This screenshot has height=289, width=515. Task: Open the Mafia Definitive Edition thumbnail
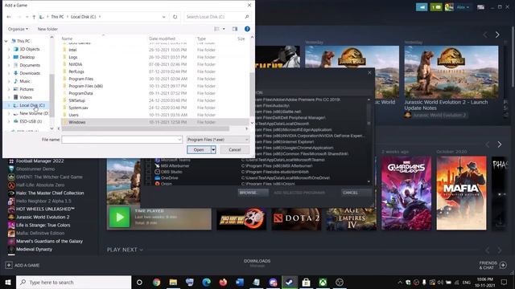[461, 193]
